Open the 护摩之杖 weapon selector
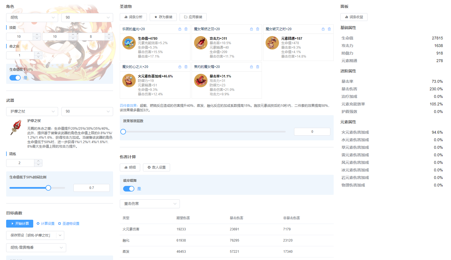 pos(32,111)
